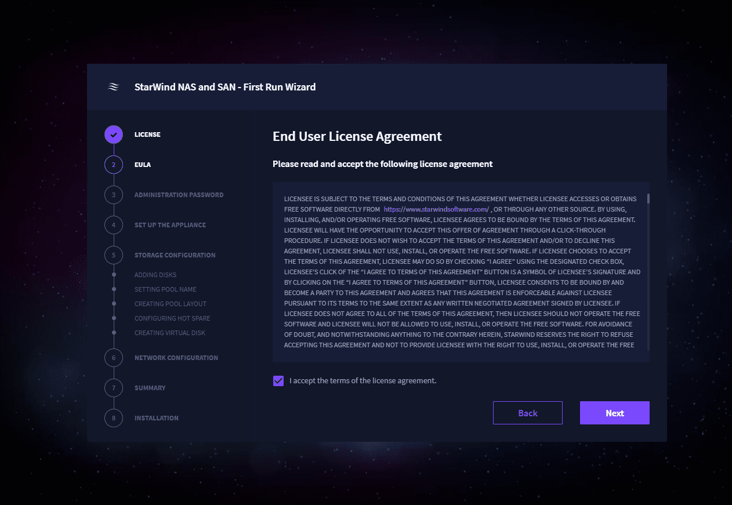732x505 pixels.
Task: Click the 'End User License Agreement' heading
Action: [x=357, y=137]
